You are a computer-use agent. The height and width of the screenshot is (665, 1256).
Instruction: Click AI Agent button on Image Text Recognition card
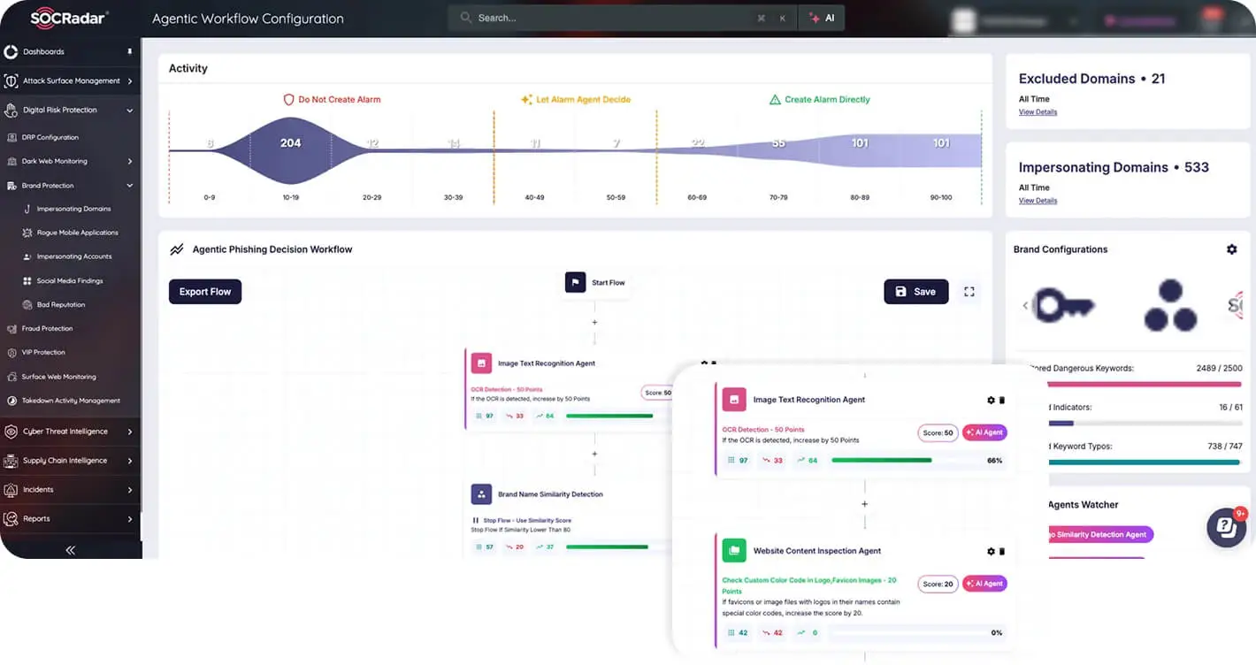click(984, 432)
